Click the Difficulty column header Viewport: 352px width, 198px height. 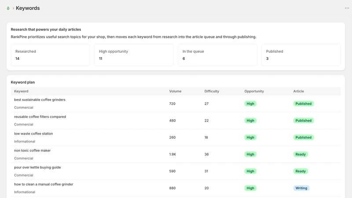pyautogui.click(x=212, y=91)
